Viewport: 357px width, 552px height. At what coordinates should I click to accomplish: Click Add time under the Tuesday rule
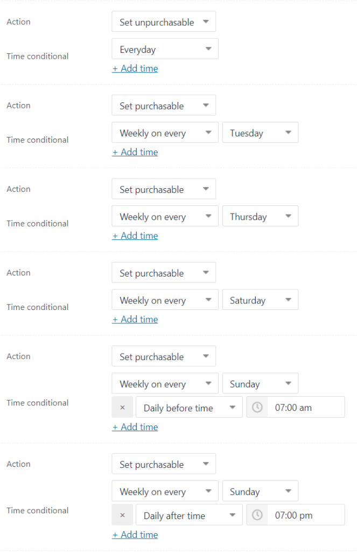pyautogui.click(x=135, y=151)
